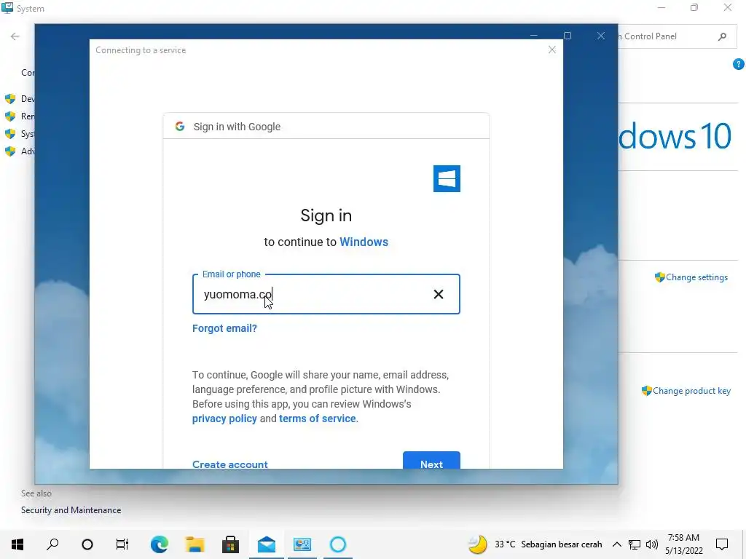Viewport: 746px width, 559px height.
Task: Maximize the blue Mail window
Action: point(567,36)
